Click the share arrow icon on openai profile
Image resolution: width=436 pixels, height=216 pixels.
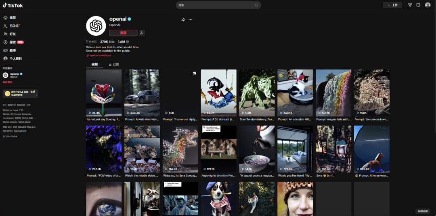click(x=183, y=20)
